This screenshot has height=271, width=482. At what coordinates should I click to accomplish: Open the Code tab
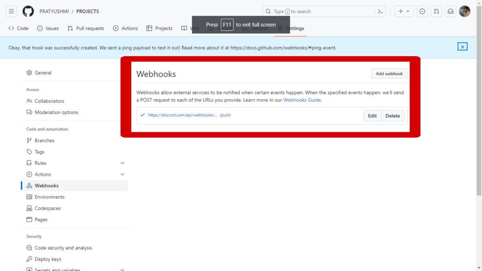point(18,29)
